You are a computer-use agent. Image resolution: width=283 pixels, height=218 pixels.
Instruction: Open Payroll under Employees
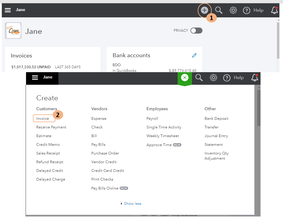point(152,119)
